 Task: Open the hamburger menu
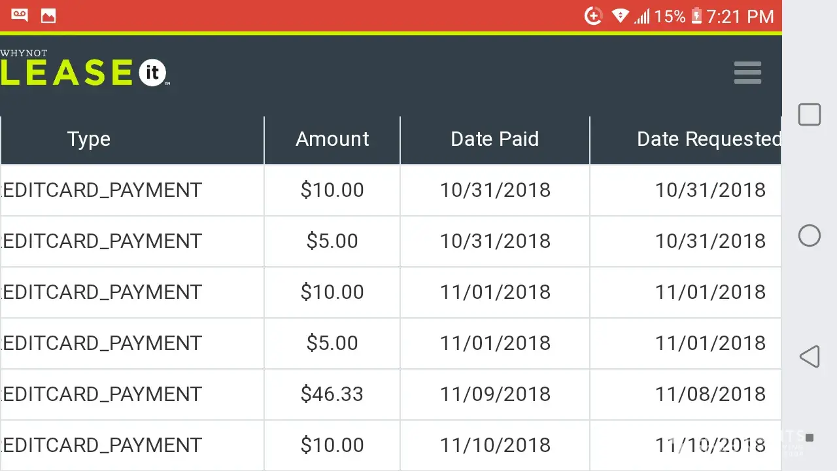click(x=747, y=73)
